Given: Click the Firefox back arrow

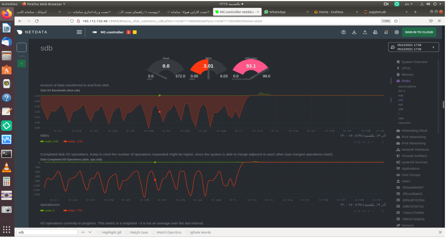Looking at the screenshot, I should click(x=20, y=21).
